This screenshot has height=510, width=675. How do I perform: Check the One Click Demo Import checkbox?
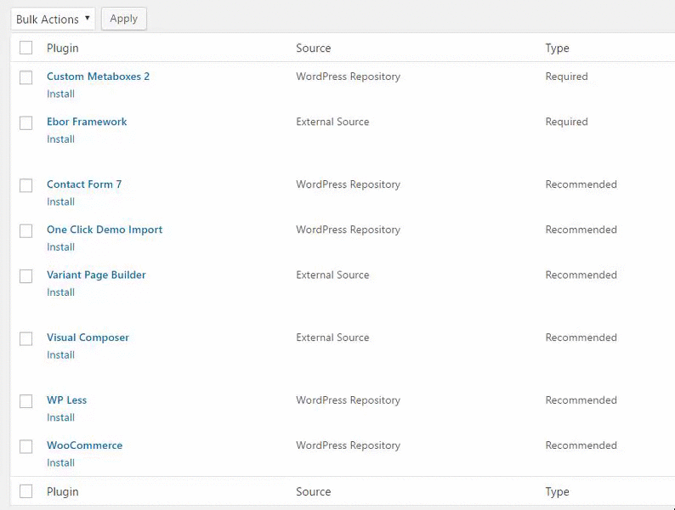click(x=26, y=230)
